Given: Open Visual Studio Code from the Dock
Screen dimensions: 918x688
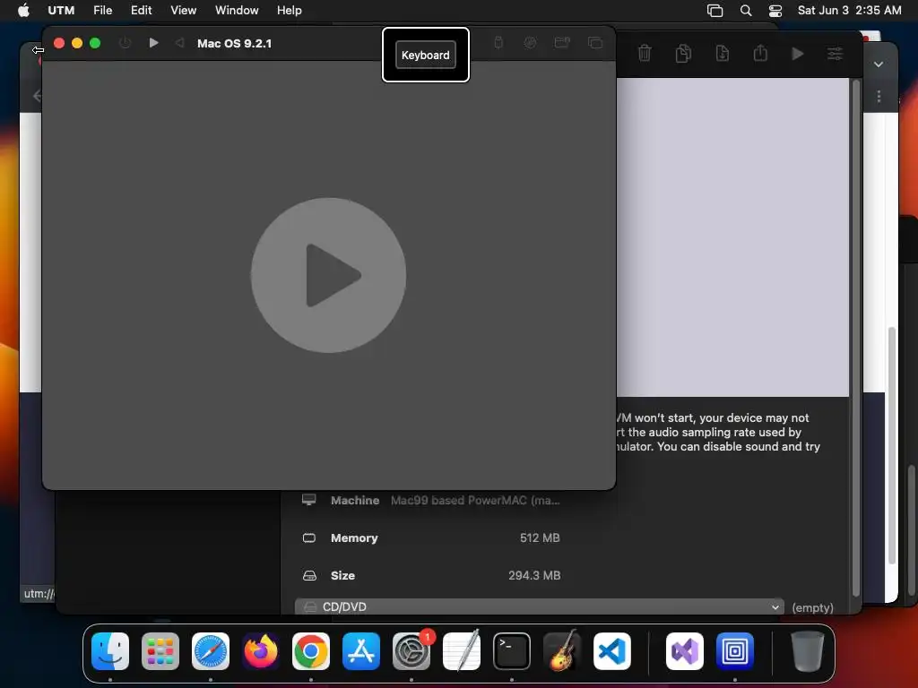Looking at the screenshot, I should pyautogui.click(x=611, y=650).
